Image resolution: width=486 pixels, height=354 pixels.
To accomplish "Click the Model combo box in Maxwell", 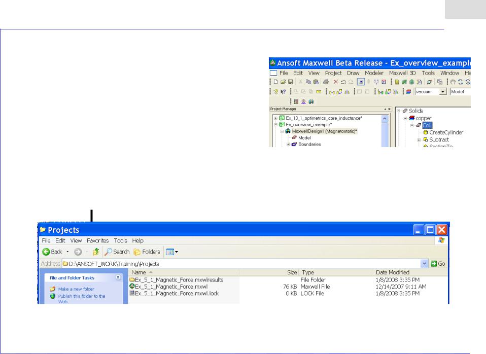I will coord(461,92).
